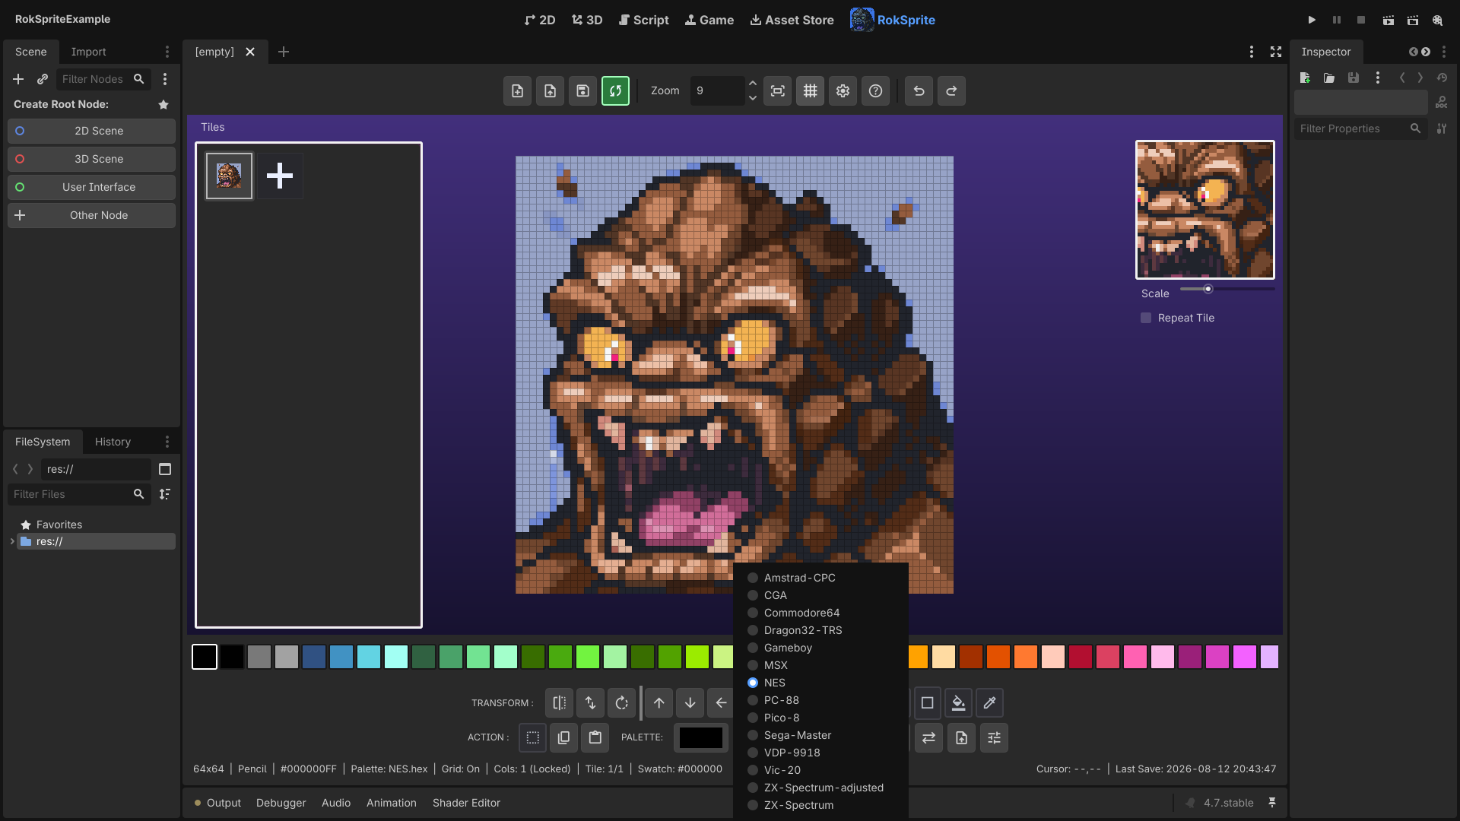The height and width of the screenshot is (821, 1460).
Task: Open the Scene dock three-dot options menu
Action: 167,52
